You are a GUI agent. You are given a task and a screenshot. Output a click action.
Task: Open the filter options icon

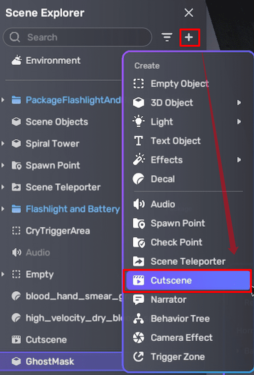pyautogui.click(x=167, y=37)
